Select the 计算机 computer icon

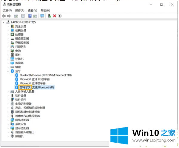[12, 59]
